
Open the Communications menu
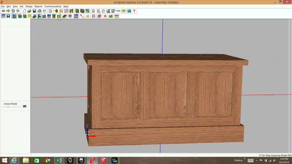[53, 6]
